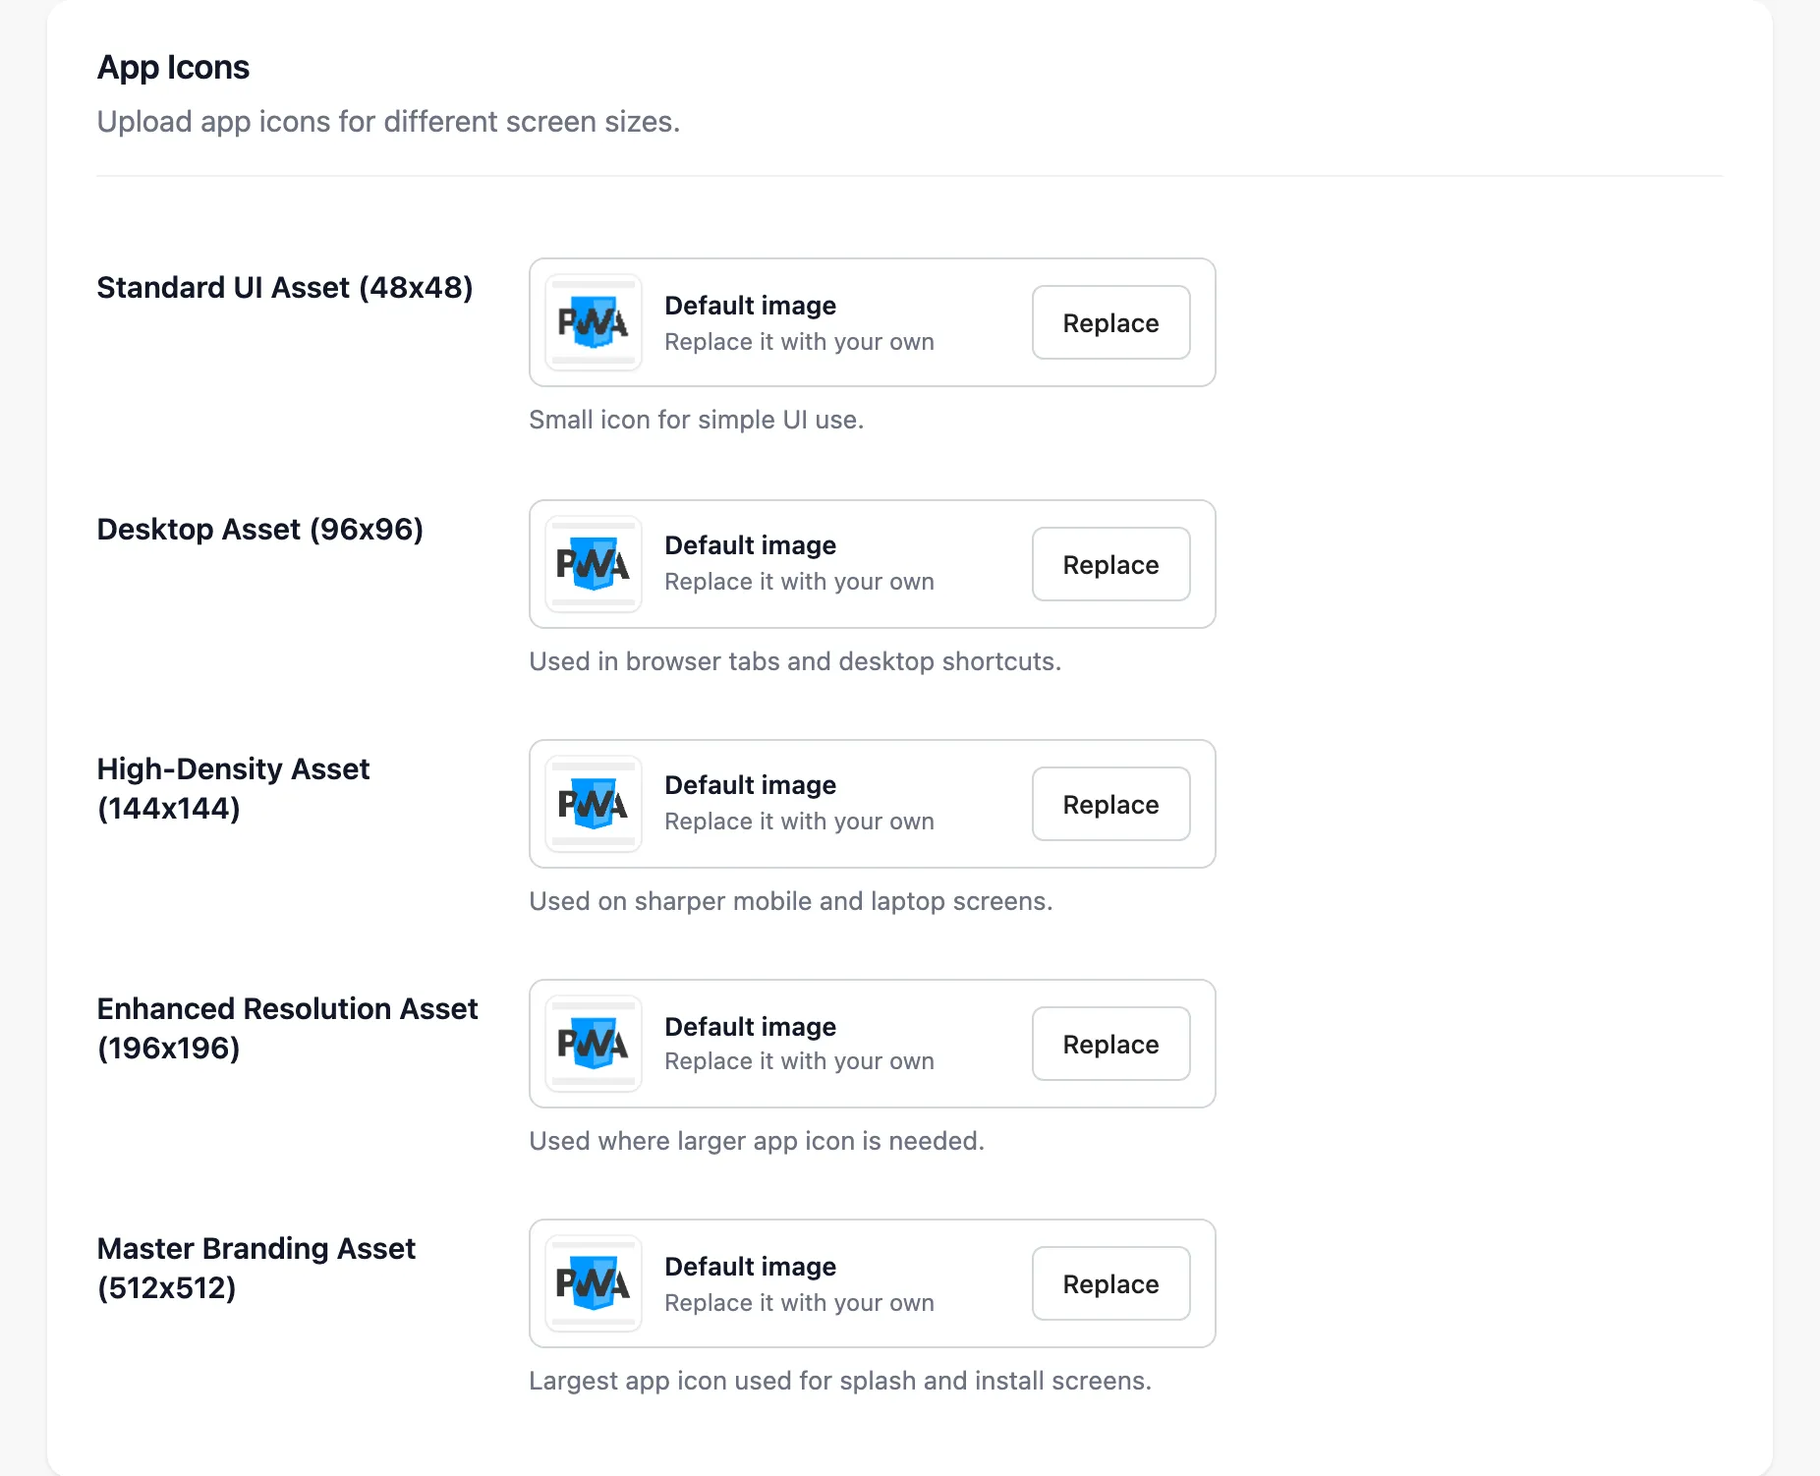1820x1476 pixels.
Task: Click 'Largest app icon used for splash' text
Action: coord(722,1381)
